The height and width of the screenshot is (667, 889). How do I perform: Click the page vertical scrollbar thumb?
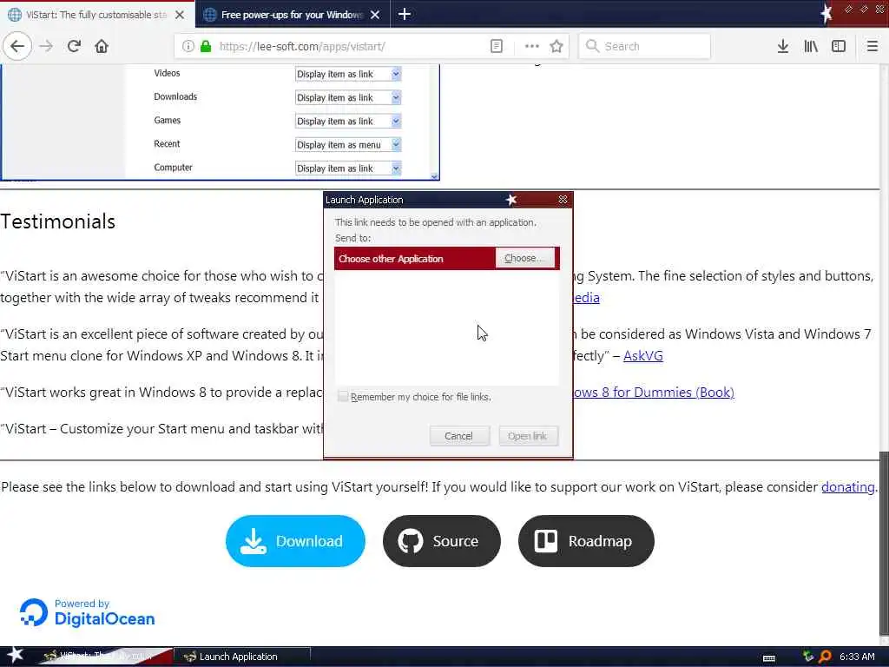point(884,542)
